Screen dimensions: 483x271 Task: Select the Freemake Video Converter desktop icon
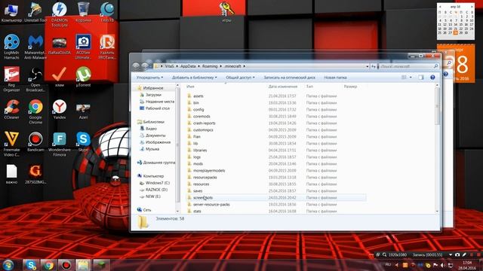coord(11,145)
